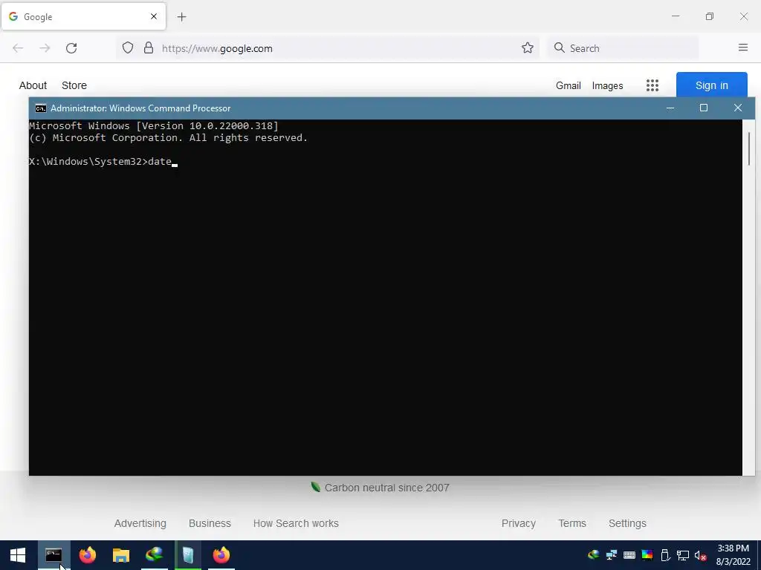
Task: Click the site security padlock icon
Action: click(149, 47)
